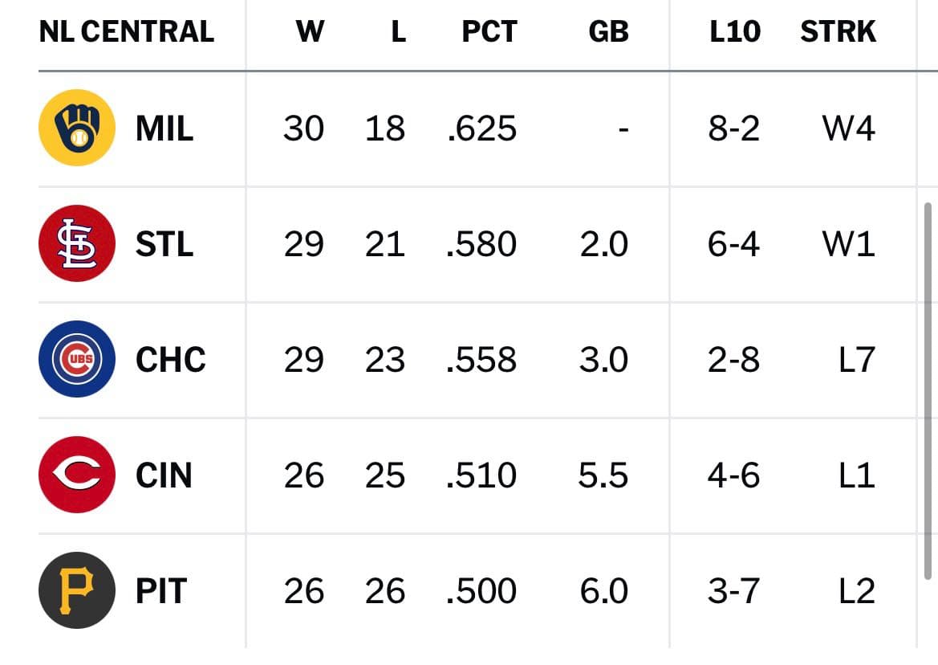The image size is (938, 665).
Task: Sort standings by the GB column header
Action: tap(608, 31)
